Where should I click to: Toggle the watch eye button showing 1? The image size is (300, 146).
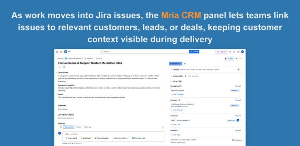pyautogui.click(x=231, y=59)
